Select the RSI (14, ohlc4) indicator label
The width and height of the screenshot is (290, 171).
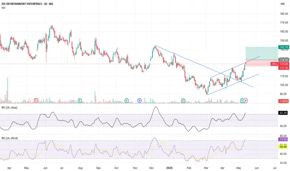click(x=10, y=138)
